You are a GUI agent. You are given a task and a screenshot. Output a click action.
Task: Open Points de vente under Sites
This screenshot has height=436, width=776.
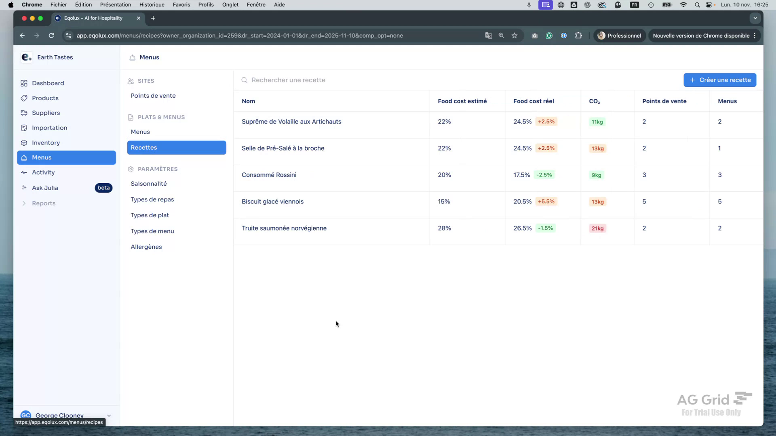click(x=153, y=96)
